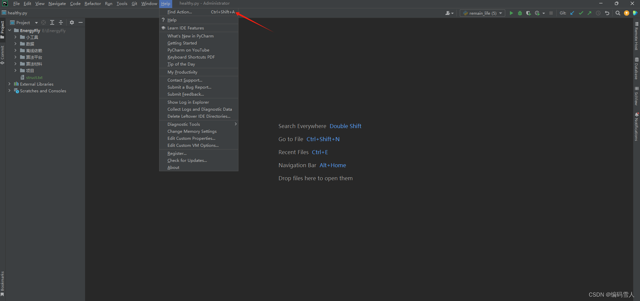The height and width of the screenshot is (301, 640).
Task: Open Project panel gear options
Action: click(72, 22)
